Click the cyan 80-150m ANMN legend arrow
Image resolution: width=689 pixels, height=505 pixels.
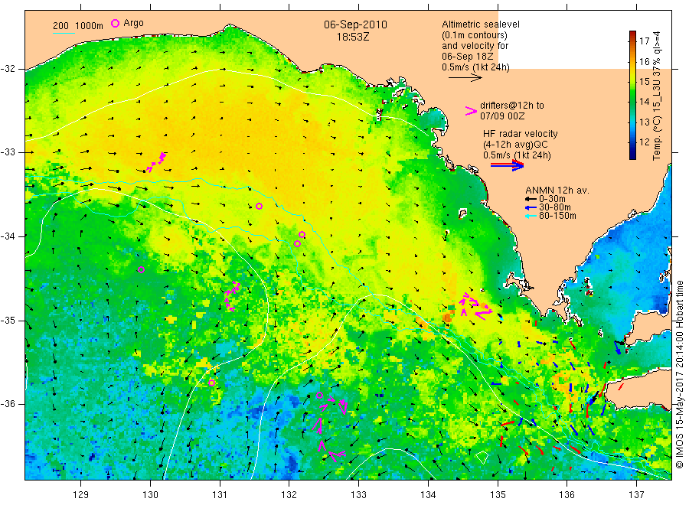click(531, 216)
